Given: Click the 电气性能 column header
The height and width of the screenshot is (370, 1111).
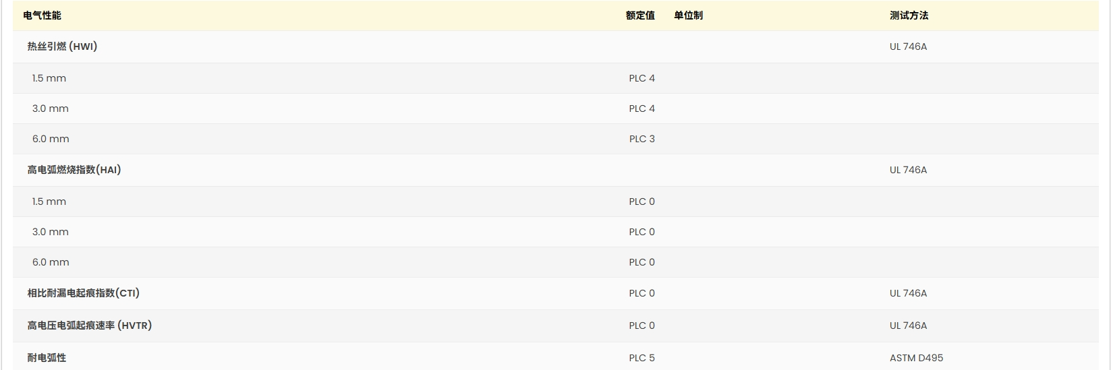Looking at the screenshot, I should pos(42,16).
